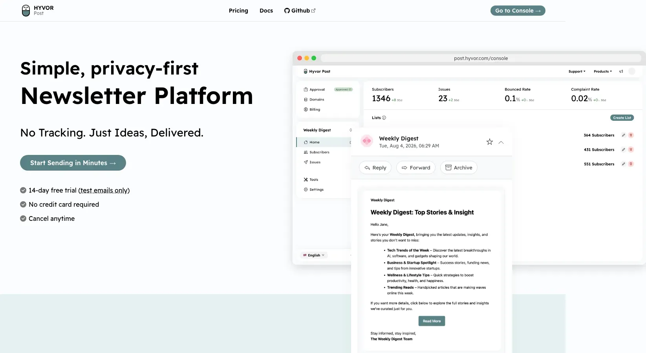Viewport: 646px width, 353px height.
Task: Click the Read More button in the email
Action: (x=432, y=321)
